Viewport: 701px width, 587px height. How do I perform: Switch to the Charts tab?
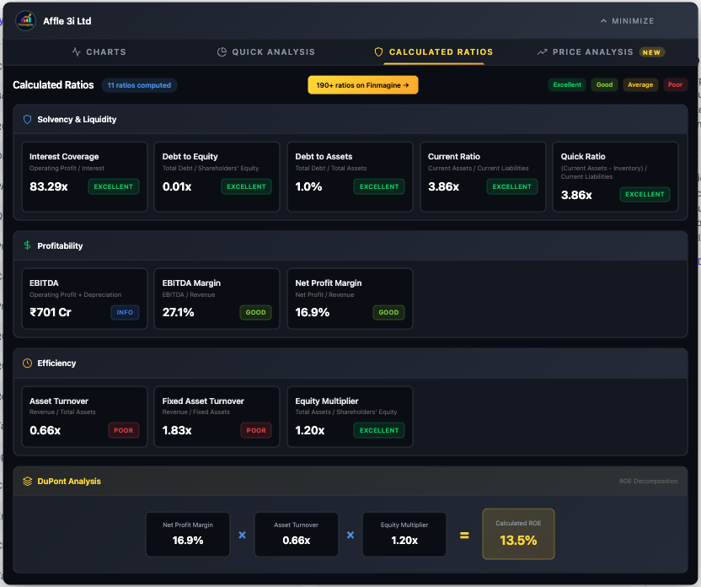coord(99,51)
